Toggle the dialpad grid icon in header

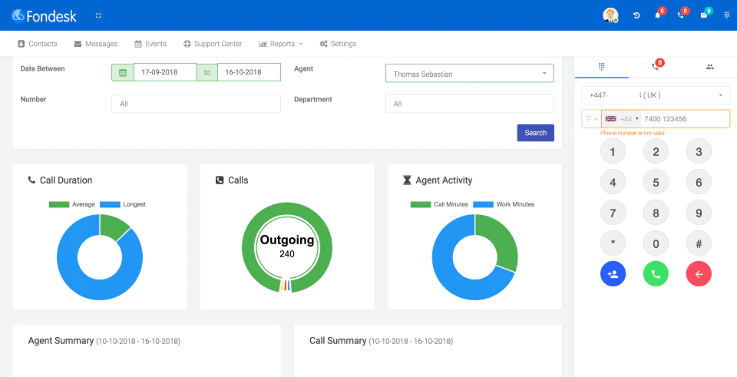click(x=727, y=15)
